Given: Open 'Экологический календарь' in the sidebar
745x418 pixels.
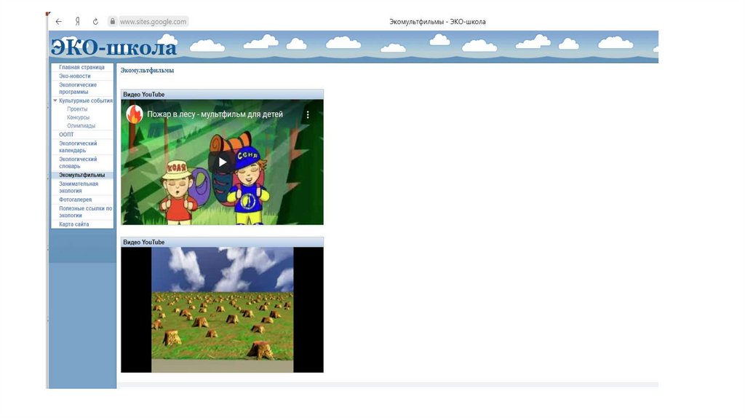Looking at the screenshot, I should (x=78, y=147).
